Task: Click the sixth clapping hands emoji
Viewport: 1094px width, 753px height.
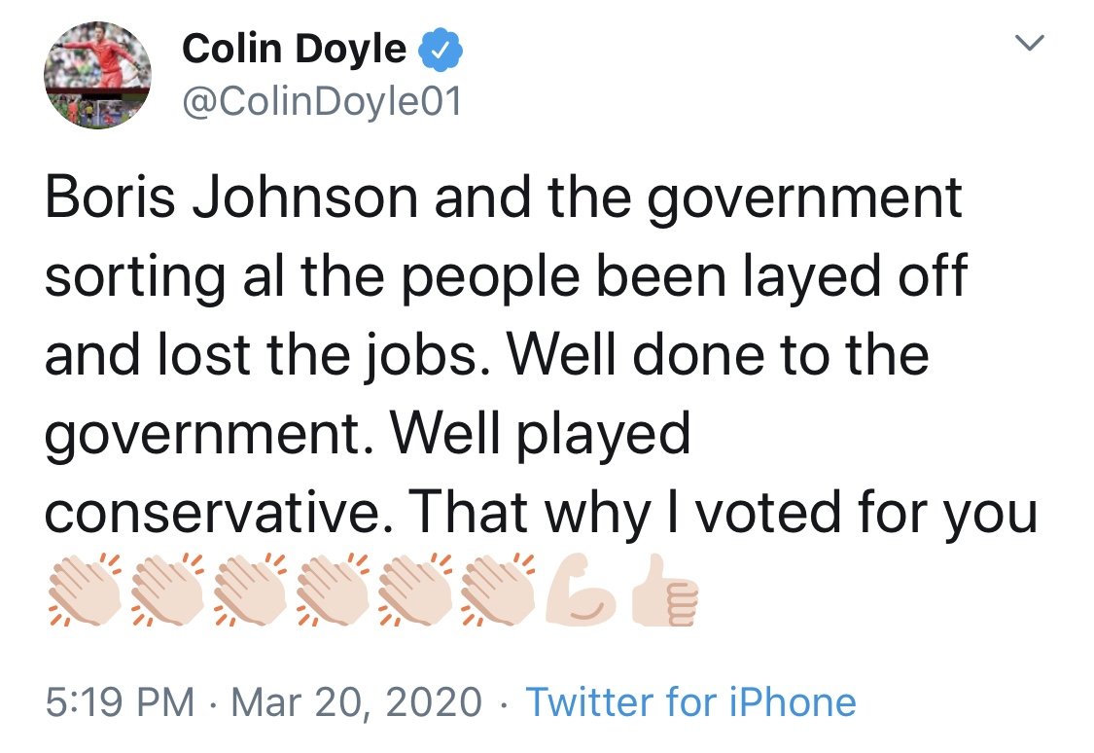Action: pyautogui.click(x=498, y=591)
